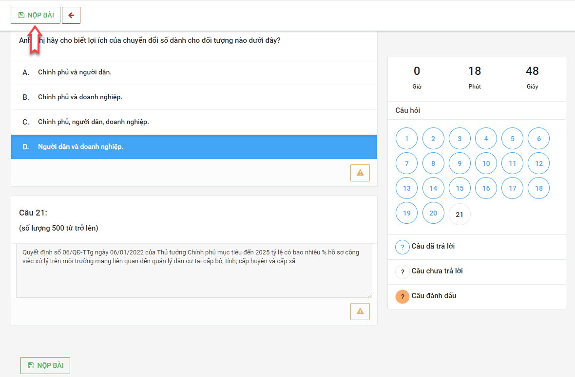Screen dimensions: 575x377
Task: Click the top NỘP BÀI submit button
Action: (36, 15)
